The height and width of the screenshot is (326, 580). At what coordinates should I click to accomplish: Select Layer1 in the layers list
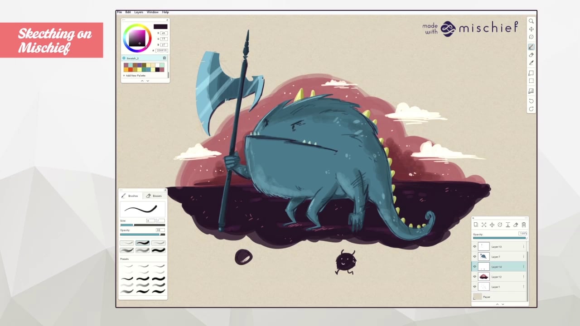[496, 287]
